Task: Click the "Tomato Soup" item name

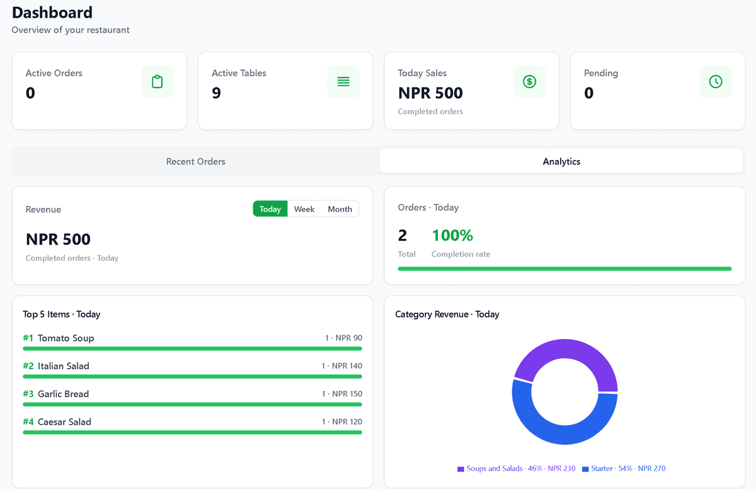Action: pyautogui.click(x=66, y=338)
